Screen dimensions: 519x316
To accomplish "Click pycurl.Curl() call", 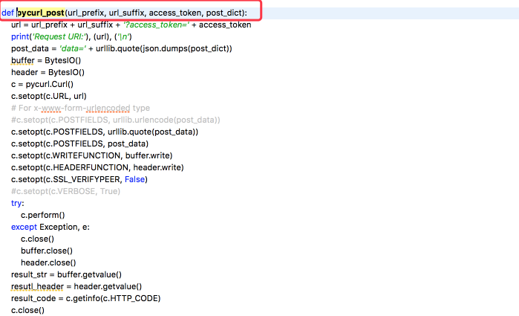I will [49, 84].
